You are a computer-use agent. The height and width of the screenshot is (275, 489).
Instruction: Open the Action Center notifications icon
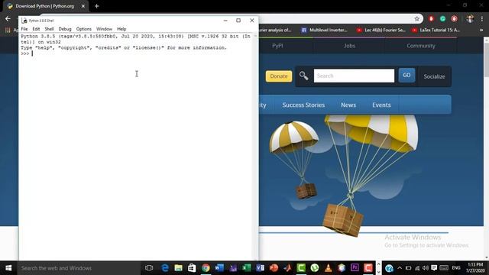434,268
